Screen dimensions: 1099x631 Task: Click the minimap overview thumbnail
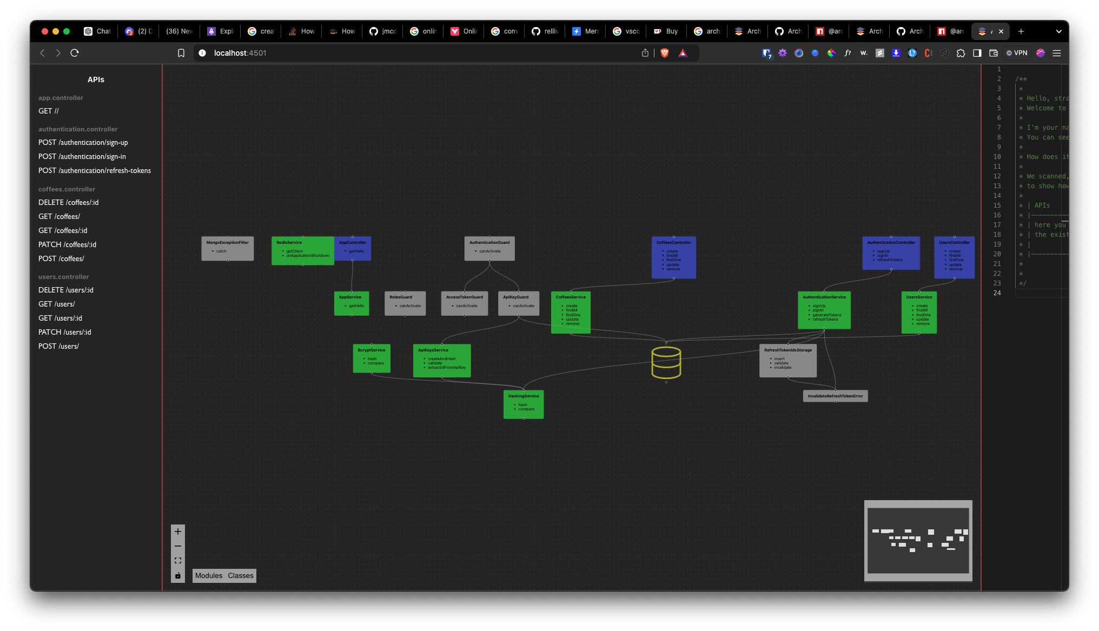(918, 540)
